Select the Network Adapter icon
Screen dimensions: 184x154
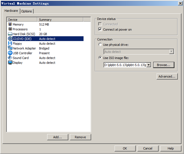click(10, 48)
